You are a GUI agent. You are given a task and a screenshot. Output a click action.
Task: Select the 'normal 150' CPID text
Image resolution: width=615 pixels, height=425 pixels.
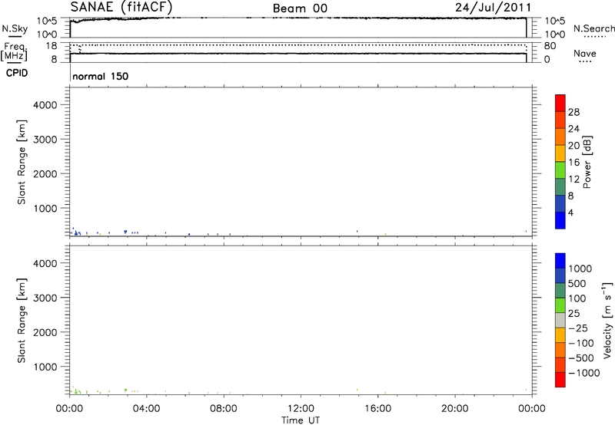click(x=101, y=76)
